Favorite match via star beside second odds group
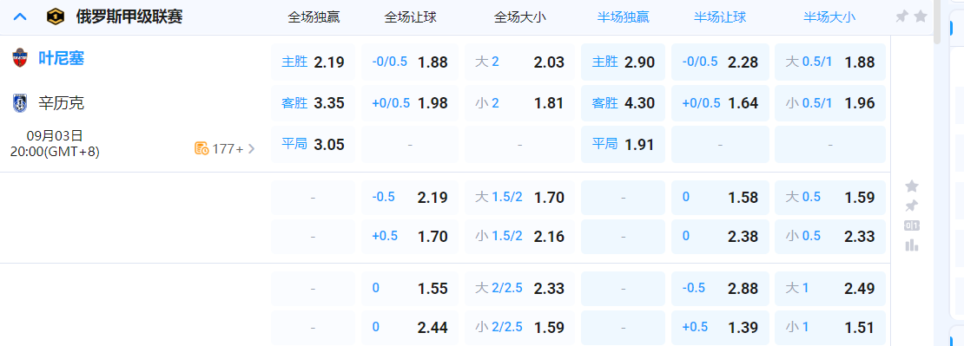 tap(912, 186)
